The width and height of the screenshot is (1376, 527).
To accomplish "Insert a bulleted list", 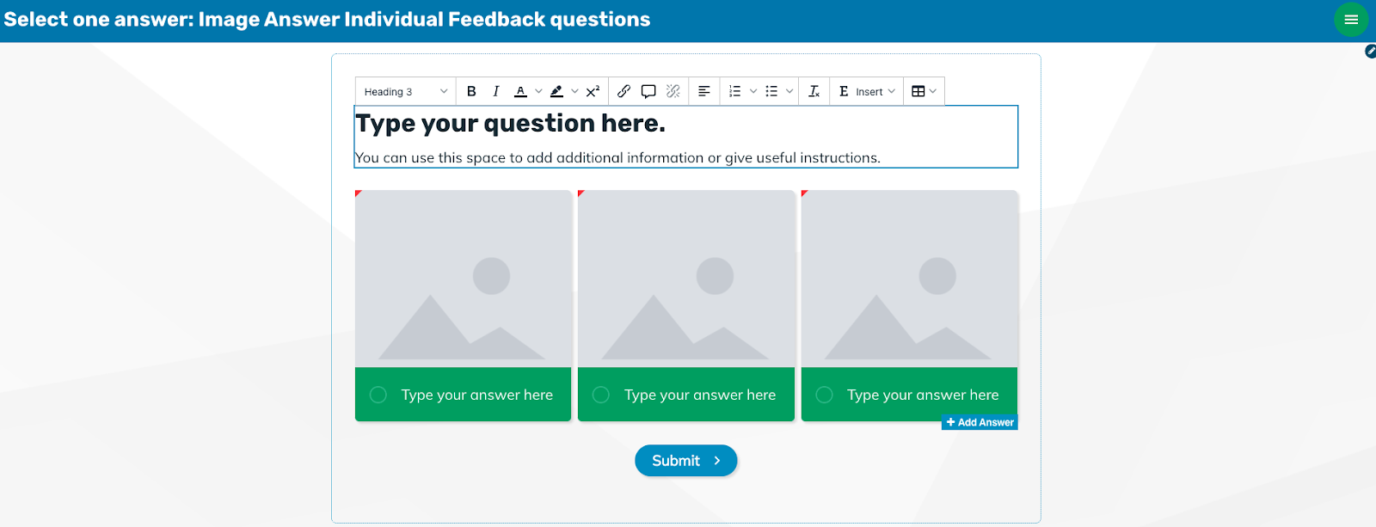I will click(771, 91).
